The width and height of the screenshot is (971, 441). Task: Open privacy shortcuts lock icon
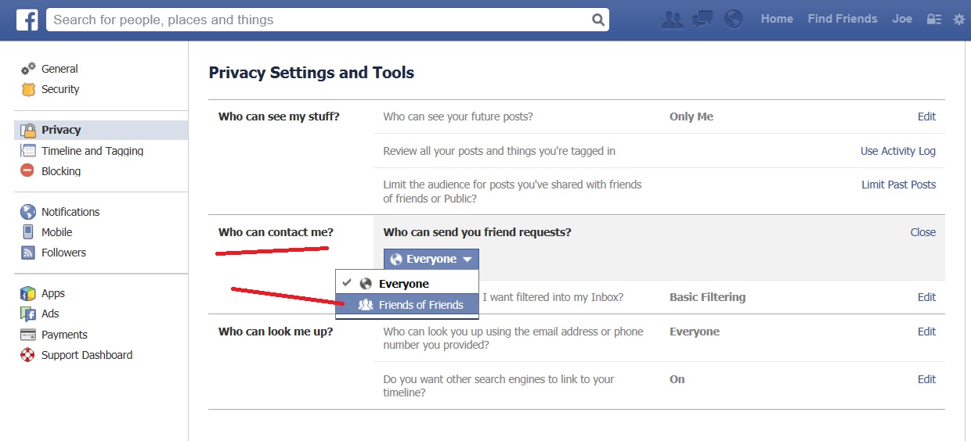coord(933,20)
